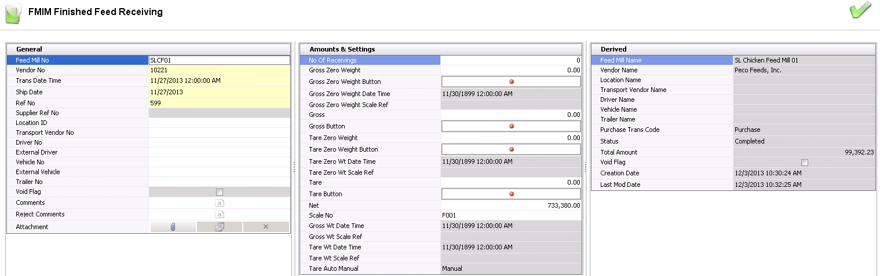The width and height of the screenshot is (880, 276).
Task: Select the Amounts & Settings panel header
Action: [440, 49]
